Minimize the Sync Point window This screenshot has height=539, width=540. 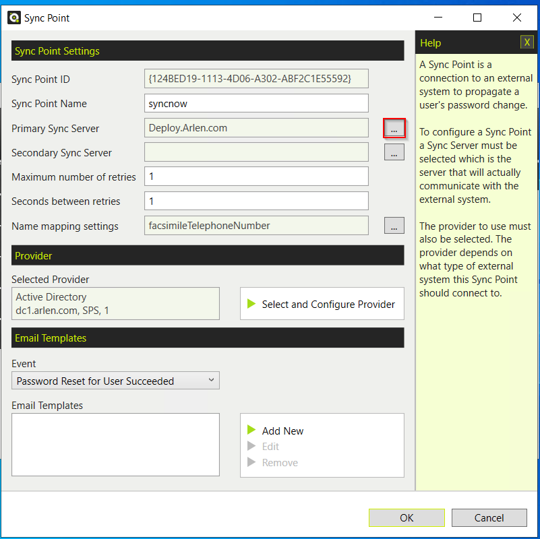438,18
